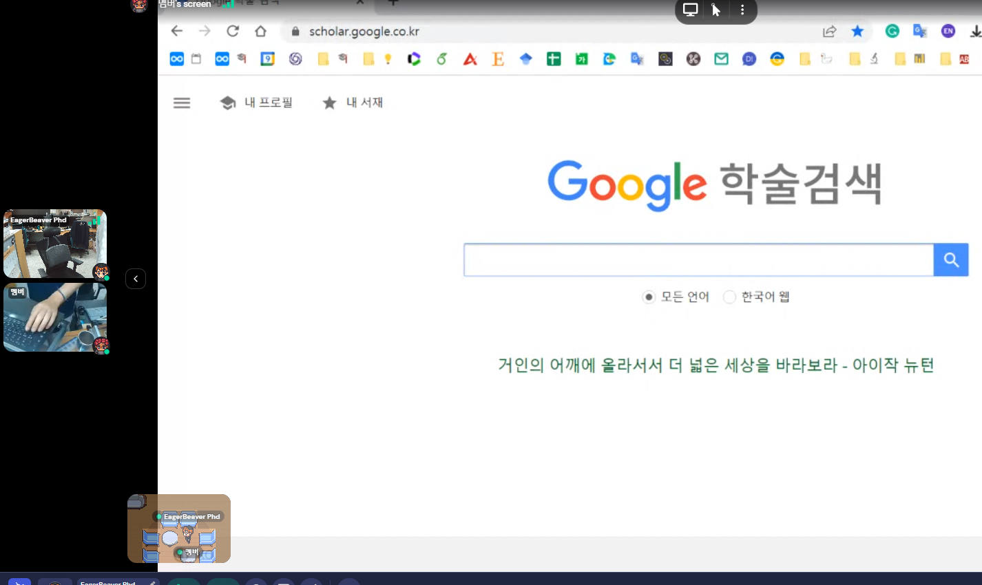Open the yellow lightbulb Keep bookmark

(388, 59)
